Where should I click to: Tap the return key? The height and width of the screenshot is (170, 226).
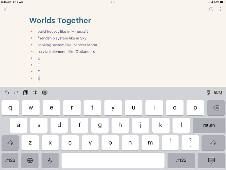tap(209, 125)
